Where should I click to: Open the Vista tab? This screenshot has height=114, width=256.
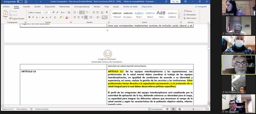coord(107,7)
